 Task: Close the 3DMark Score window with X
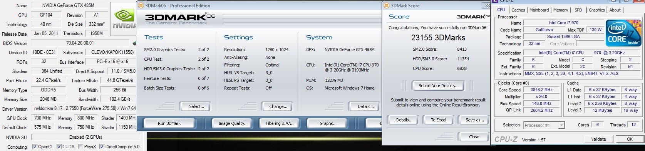pyautogui.click(x=487, y=6)
